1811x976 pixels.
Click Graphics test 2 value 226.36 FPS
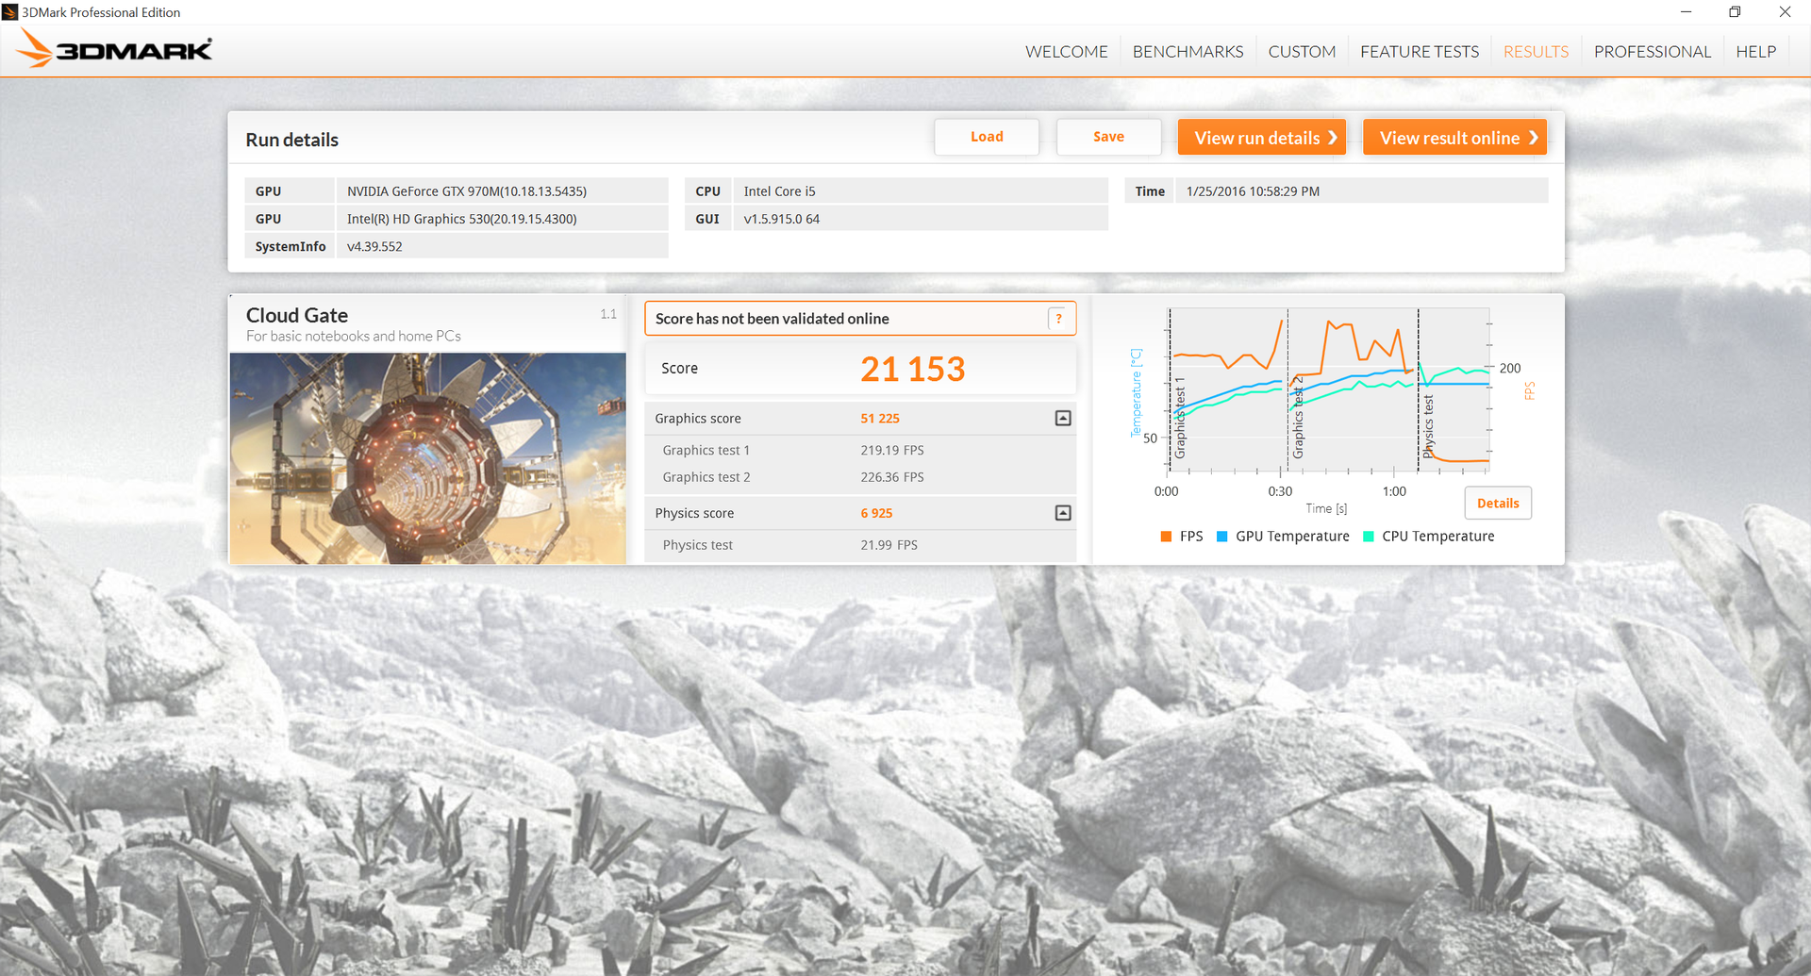pos(891,477)
